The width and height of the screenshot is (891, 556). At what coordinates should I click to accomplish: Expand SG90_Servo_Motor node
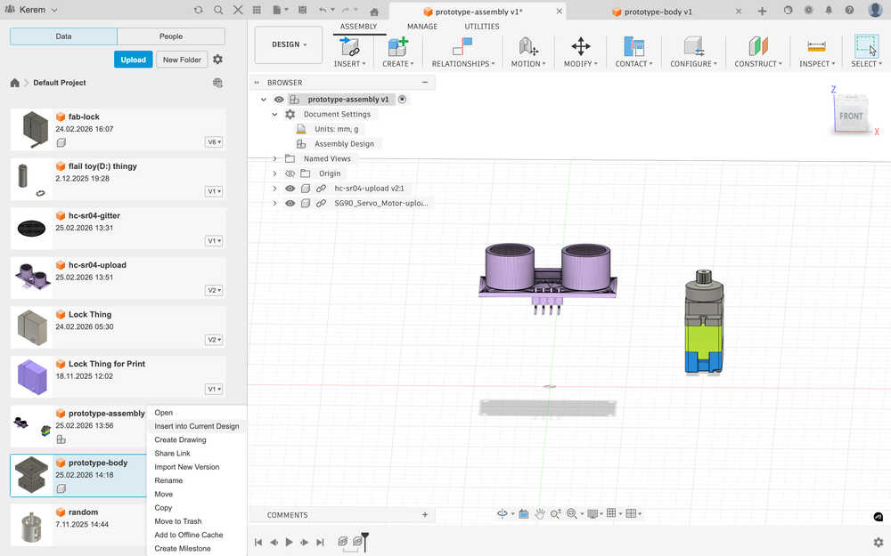click(x=274, y=203)
